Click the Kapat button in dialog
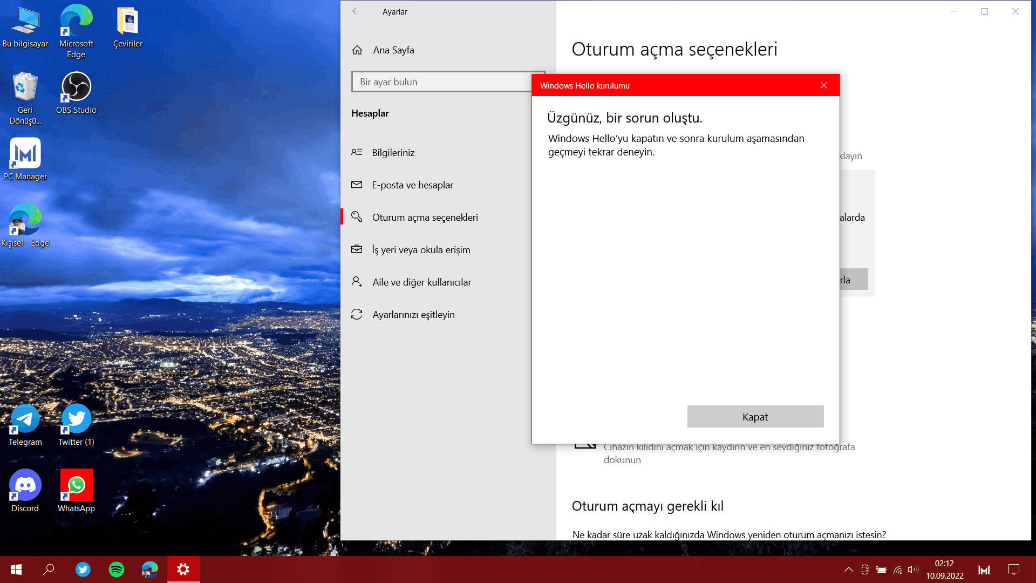This screenshot has height=583, width=1036. coord(755,417)
